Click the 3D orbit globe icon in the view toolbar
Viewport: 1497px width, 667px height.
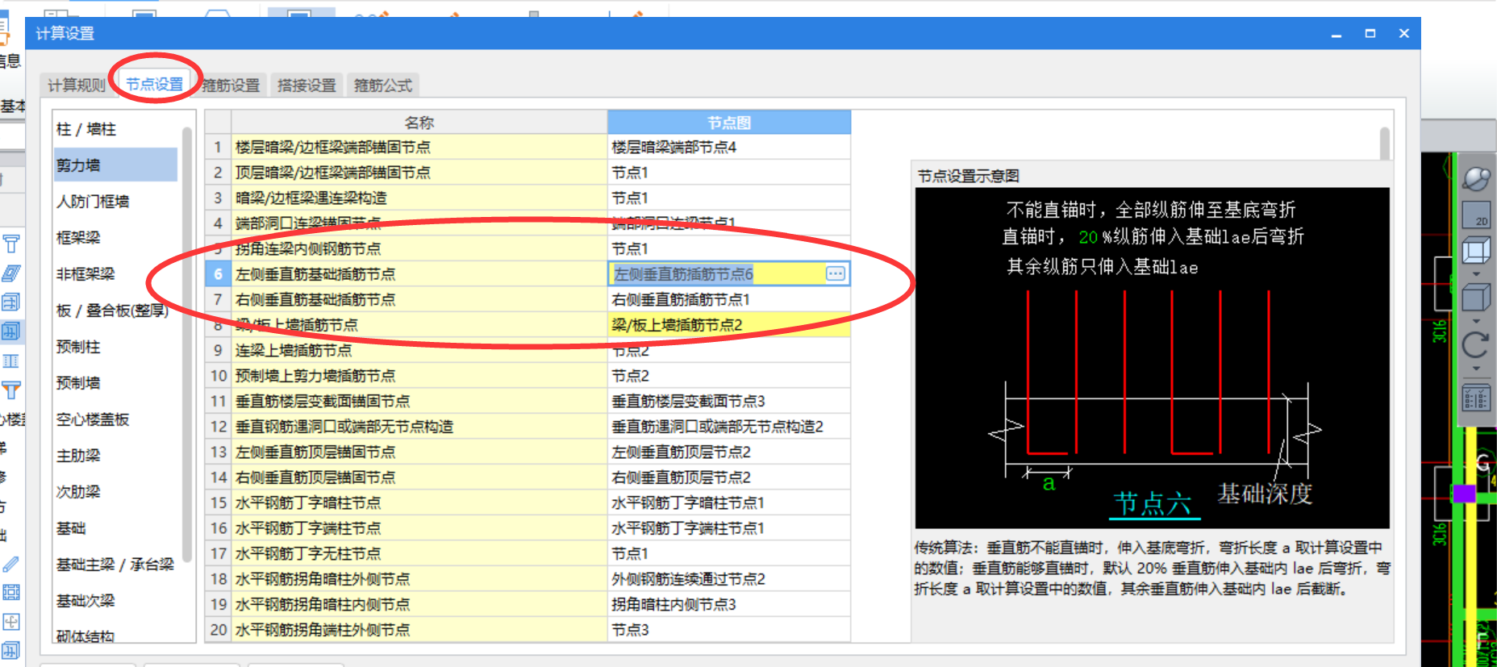[1476, 178]
